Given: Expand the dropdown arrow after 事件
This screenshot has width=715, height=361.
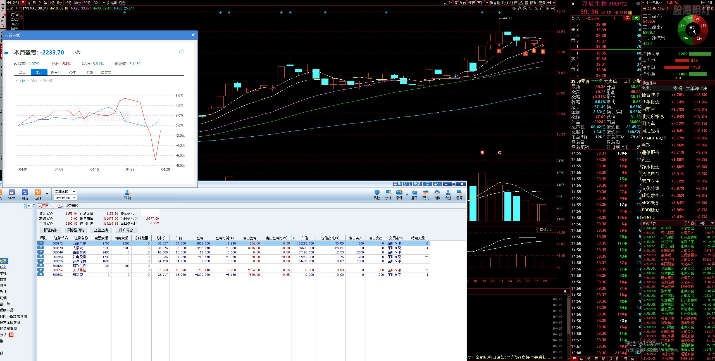Looking at the screenshot, I should click(487, 3).
